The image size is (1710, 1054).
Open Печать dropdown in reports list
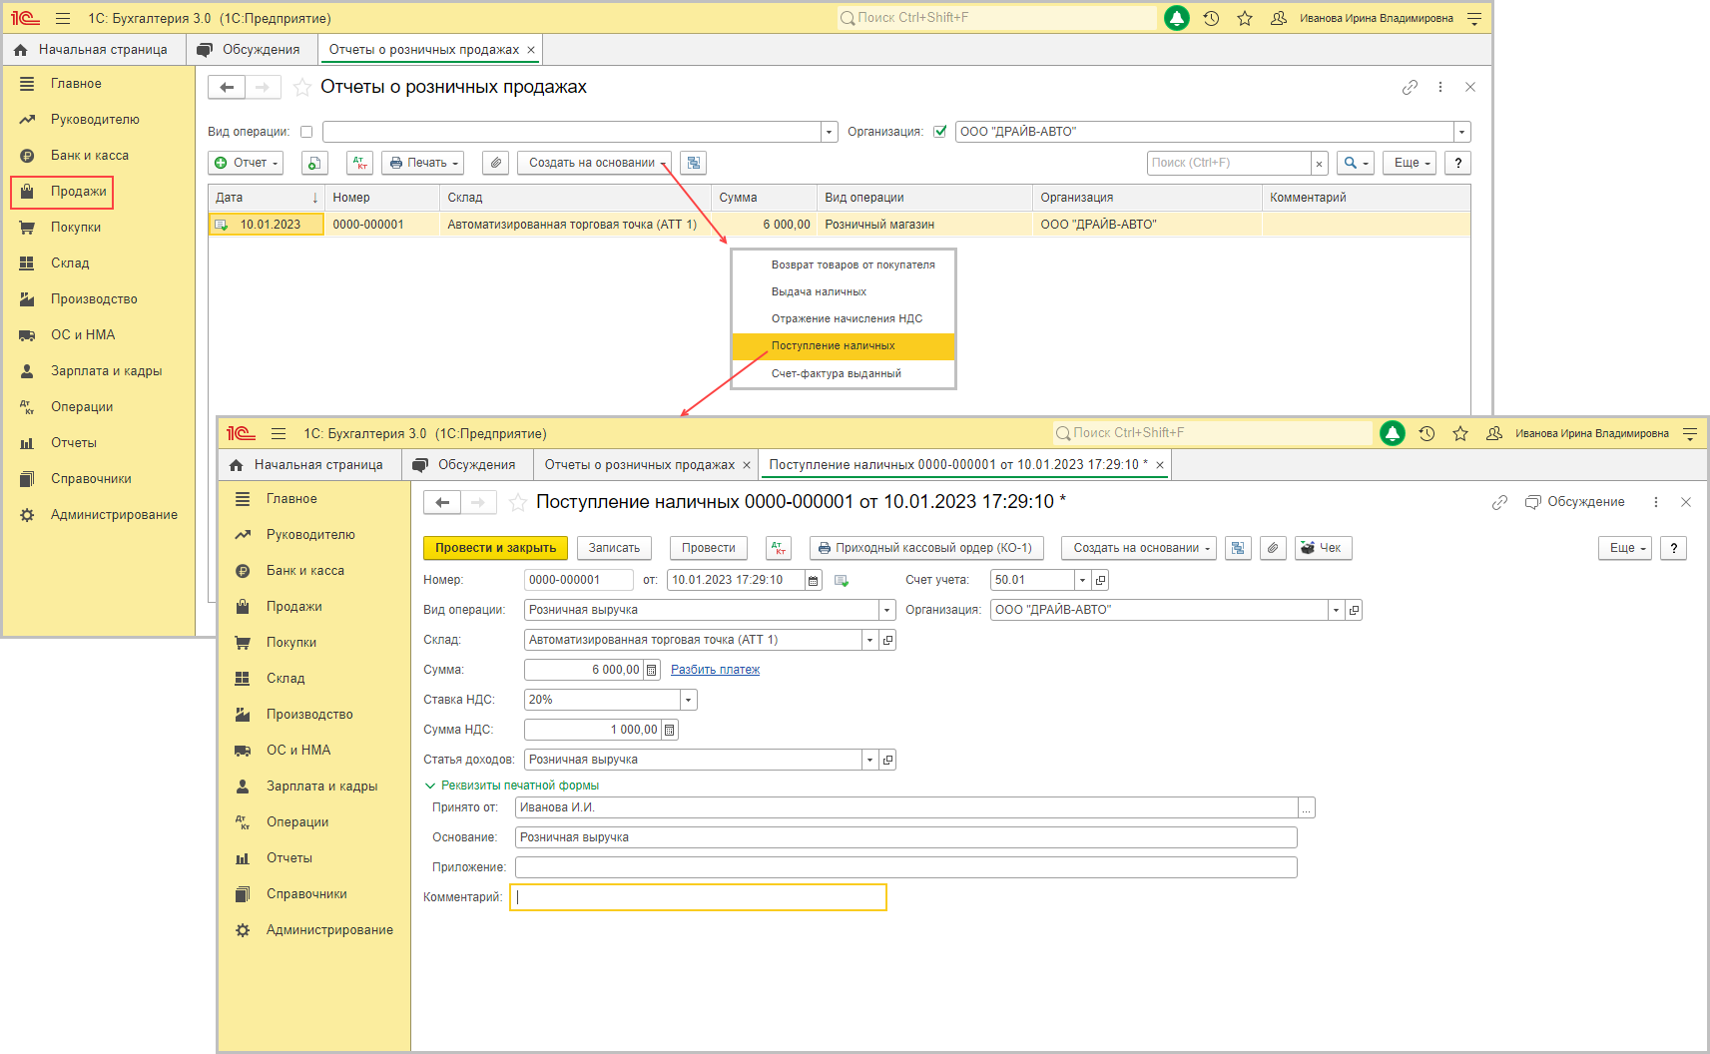pyautogui.click(x=422, y=163)
